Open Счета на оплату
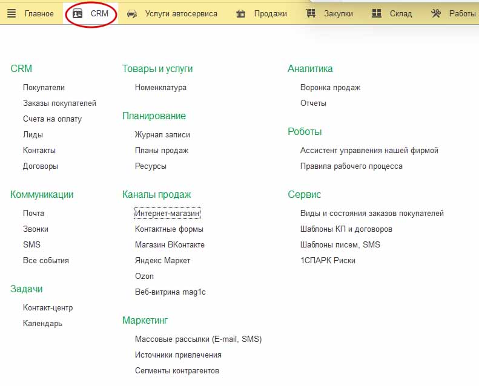The width and height of the screenshot is (479, 386). pos(52,119)
